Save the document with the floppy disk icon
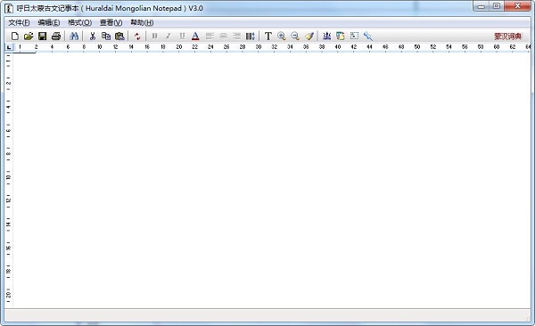 (x=42, y=36)
